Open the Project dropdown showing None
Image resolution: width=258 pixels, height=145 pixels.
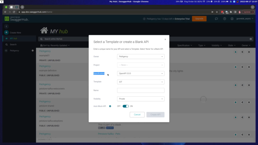(x=141, y=65)
